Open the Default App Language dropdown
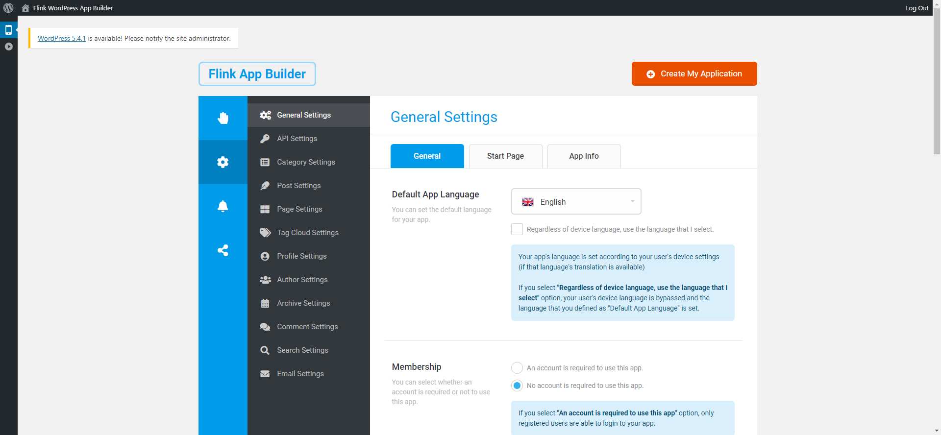Image resolution: width=941 pixels, height=435 pixels. point(576,201)
